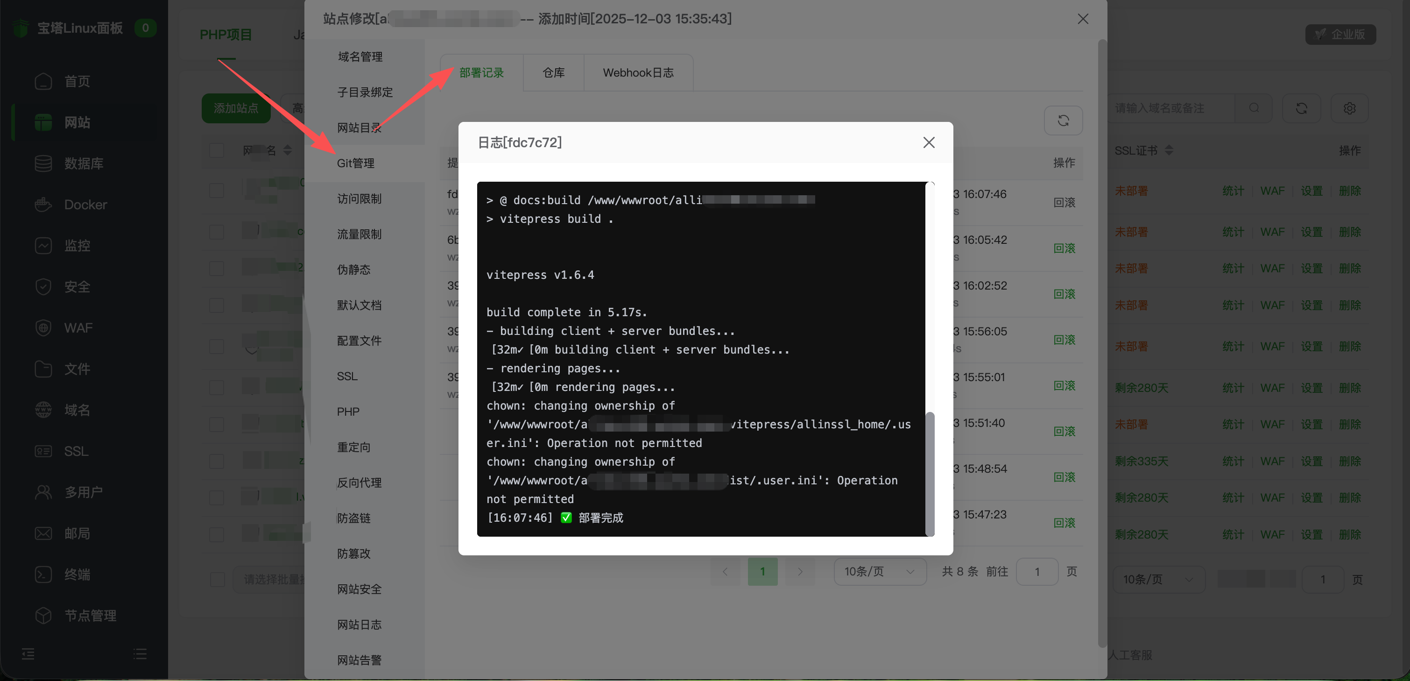Click the mail server envelope icon

coord(42,533)
